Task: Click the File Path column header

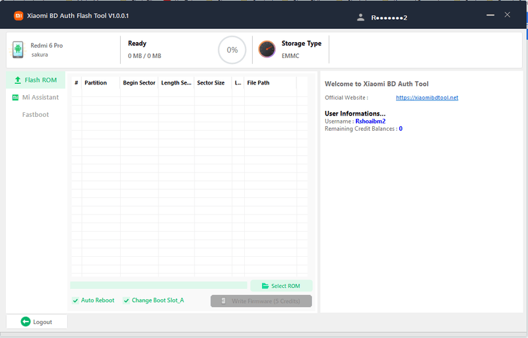Action: tap(271, 83)
